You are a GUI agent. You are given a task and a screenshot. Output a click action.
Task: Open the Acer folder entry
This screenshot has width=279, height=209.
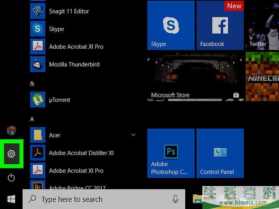pos(55,135)
